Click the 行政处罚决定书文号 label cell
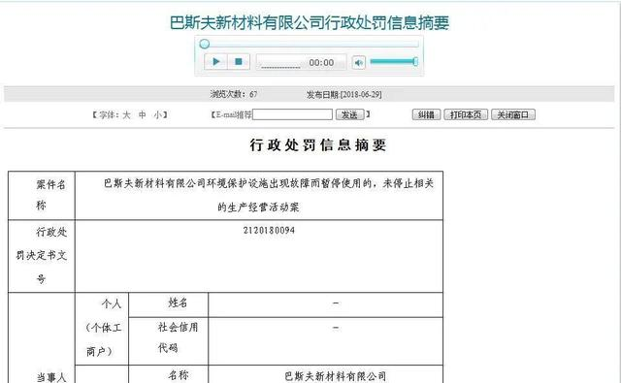The width and height of the screenshot is (621, 383). [42, 256]
